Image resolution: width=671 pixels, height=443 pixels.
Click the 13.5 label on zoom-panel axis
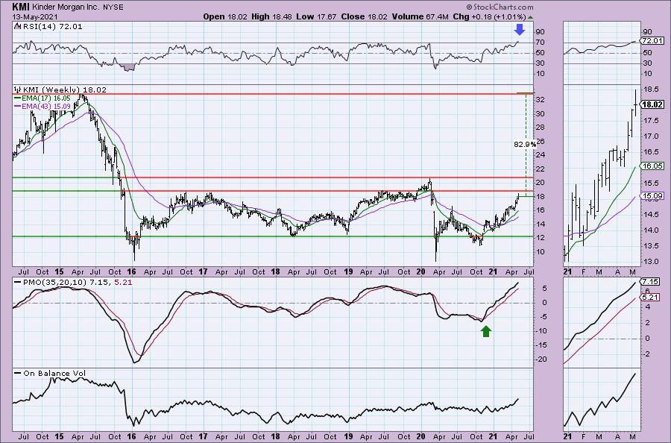point(650,246)
